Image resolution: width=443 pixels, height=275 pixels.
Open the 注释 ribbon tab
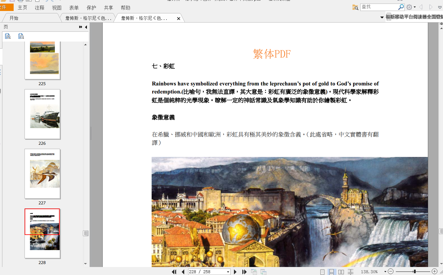[x=40, y=8]
